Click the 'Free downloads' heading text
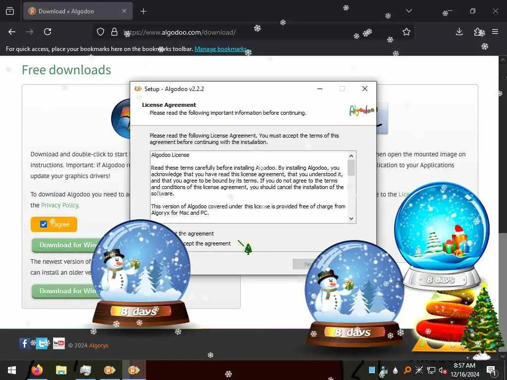This screenshot has width=507, height=380. tap(67, 70)
